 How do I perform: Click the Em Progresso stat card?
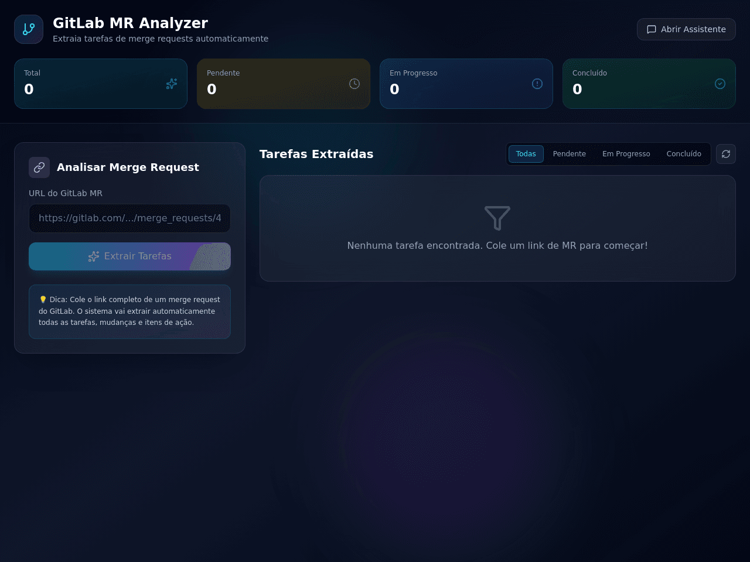(x=466, y=84)
